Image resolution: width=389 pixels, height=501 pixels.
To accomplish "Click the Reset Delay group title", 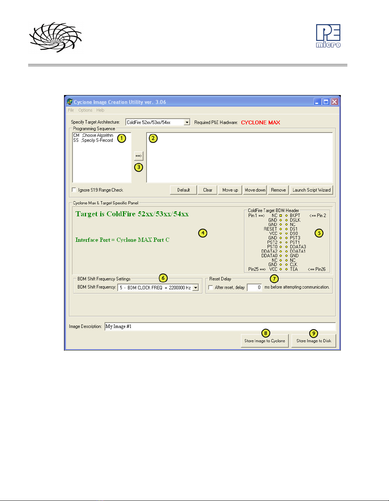I will [220, 279].
